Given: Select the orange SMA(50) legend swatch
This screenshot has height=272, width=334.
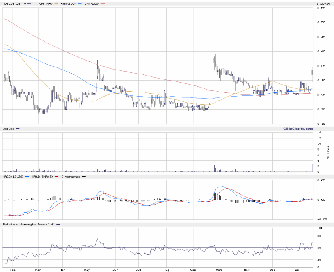Looking at the screenshot, I should (57, 4).
